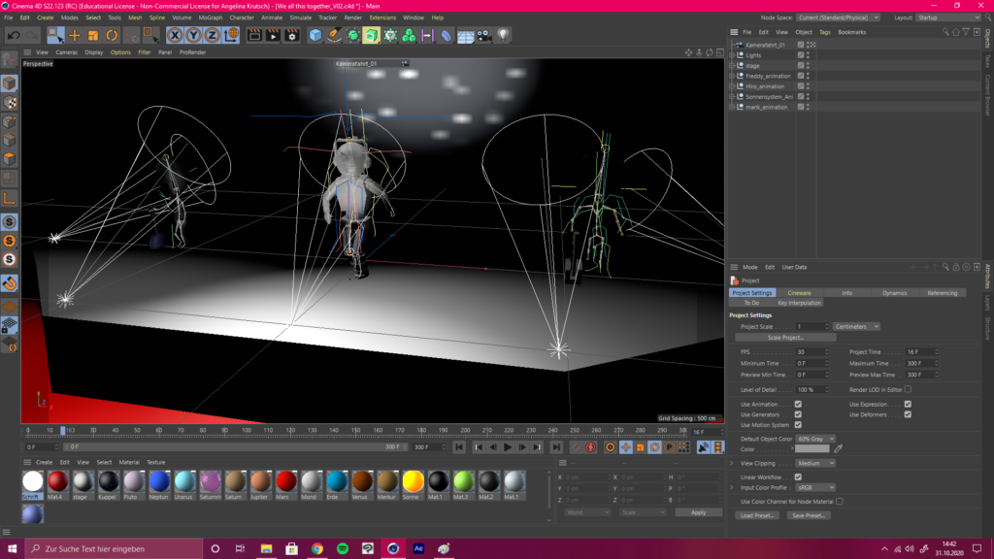Toggle the Linear Workflow checkbox

point(798,477)
